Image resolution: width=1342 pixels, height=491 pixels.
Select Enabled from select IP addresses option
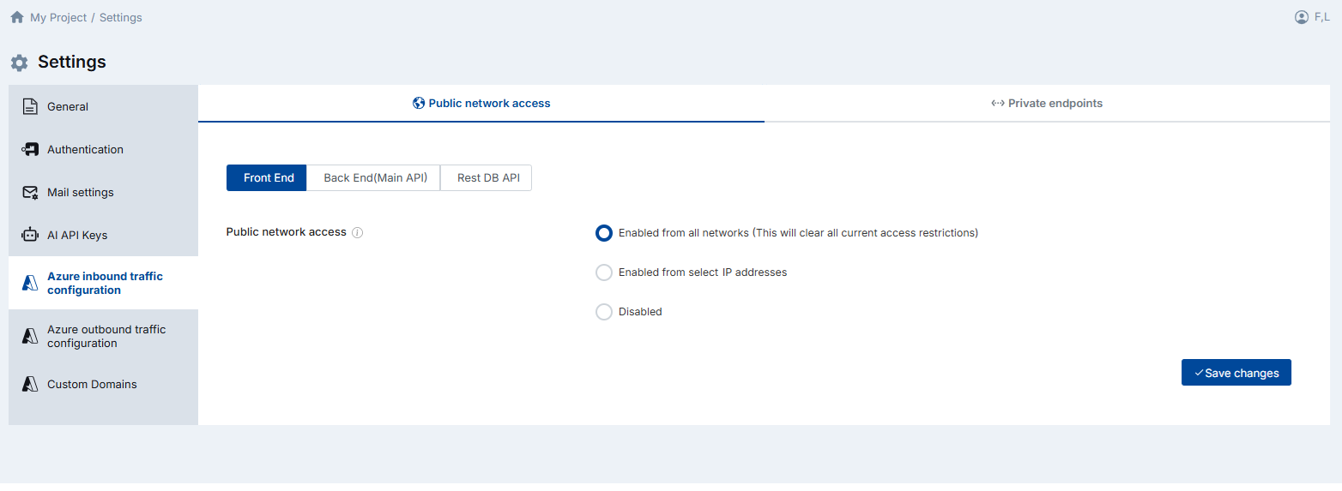(604, 272)
